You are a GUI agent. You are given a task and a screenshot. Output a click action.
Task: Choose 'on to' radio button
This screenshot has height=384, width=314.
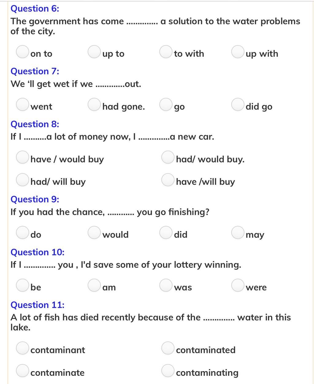pos(22,52)
